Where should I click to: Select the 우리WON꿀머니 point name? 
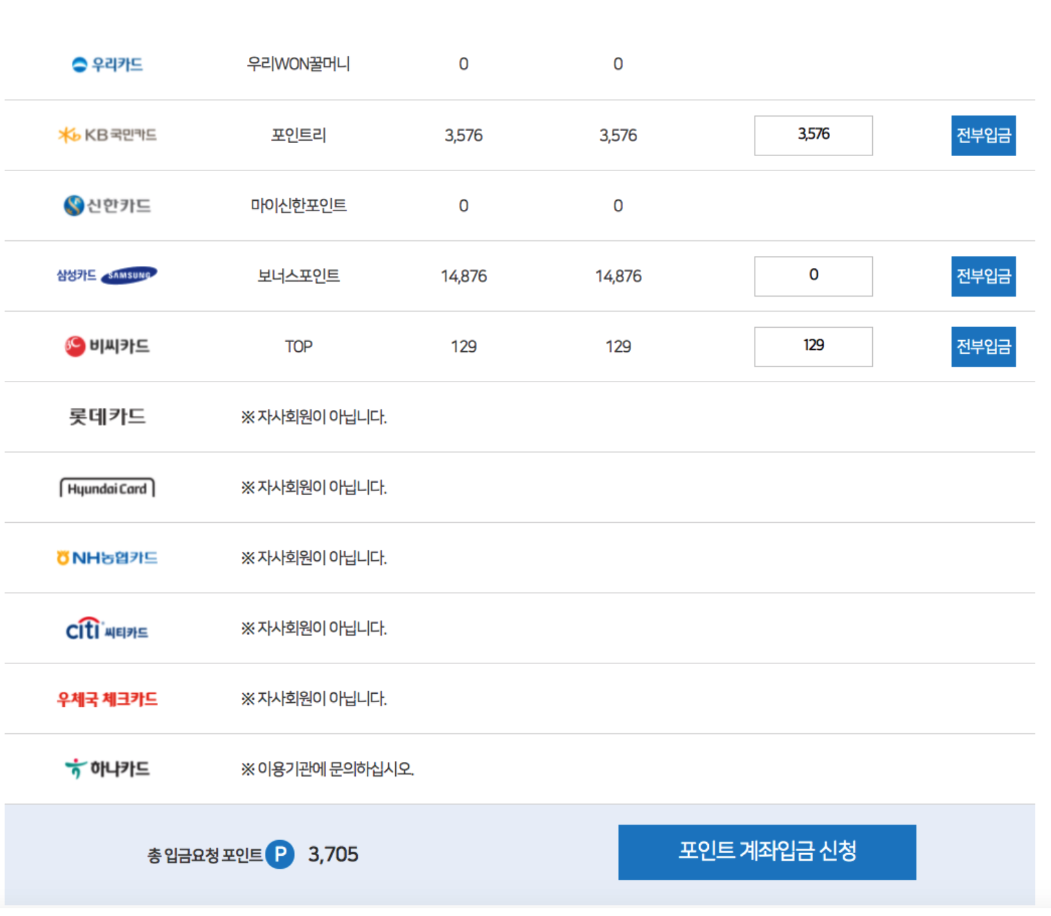[299, 64]
